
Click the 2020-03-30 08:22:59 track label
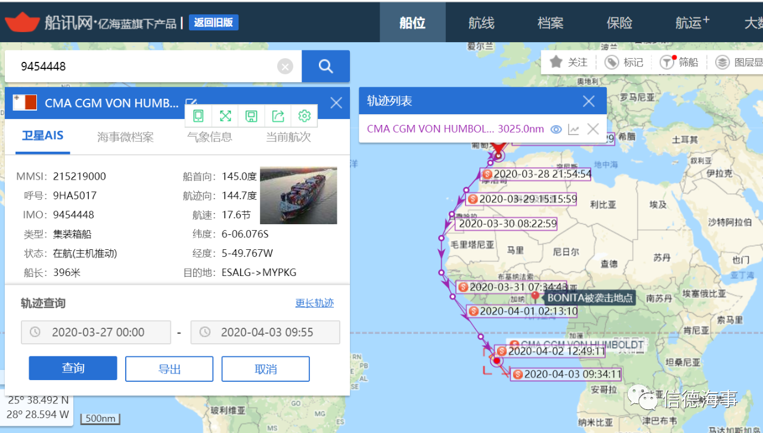coord(507,224)
